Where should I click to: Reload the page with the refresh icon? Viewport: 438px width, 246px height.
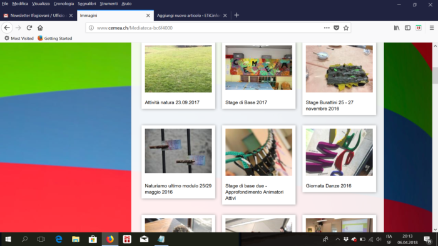click(29, 28)
